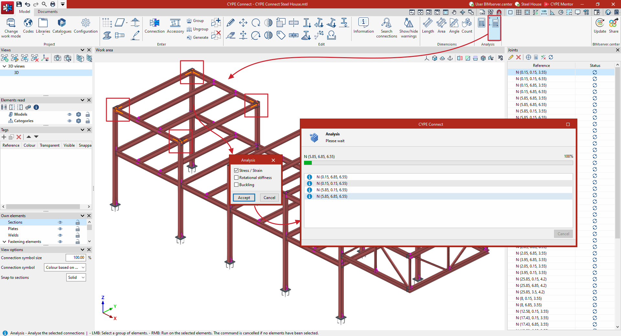Viewport: 621px width, 336px height.
Task: Expand the Fastening elements node
Action: click(4, 242)
